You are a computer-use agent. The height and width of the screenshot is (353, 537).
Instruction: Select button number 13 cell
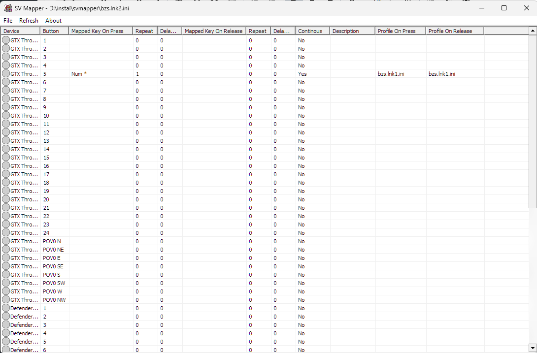click(46, 141)
